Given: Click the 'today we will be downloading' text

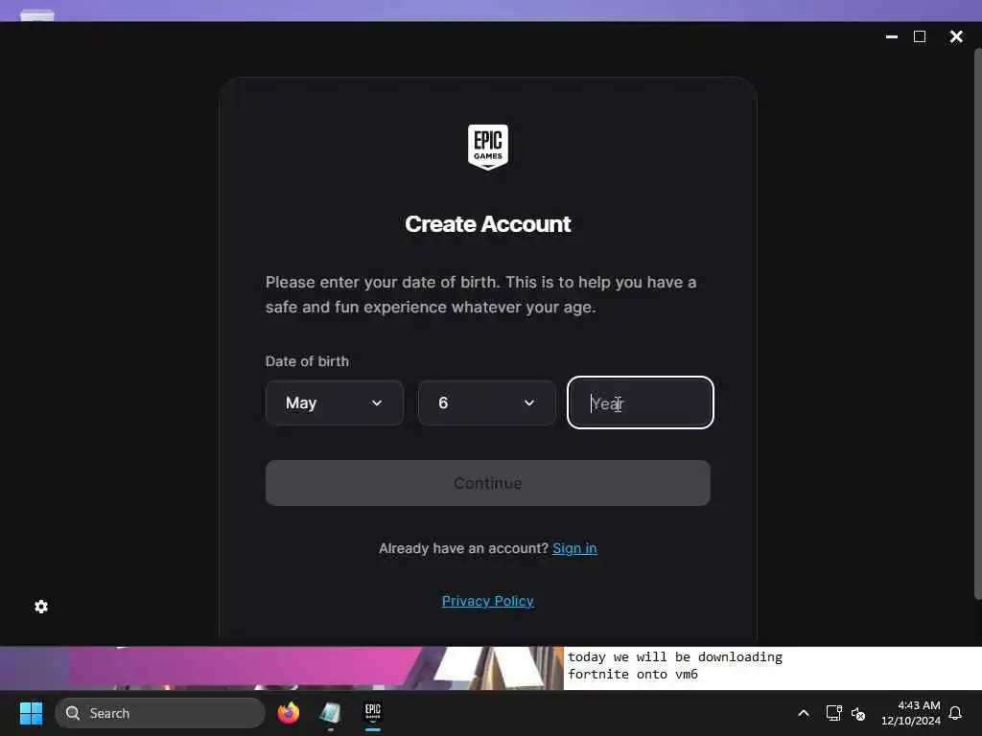Looking at the screenshot, I should (x=675, y=657).
